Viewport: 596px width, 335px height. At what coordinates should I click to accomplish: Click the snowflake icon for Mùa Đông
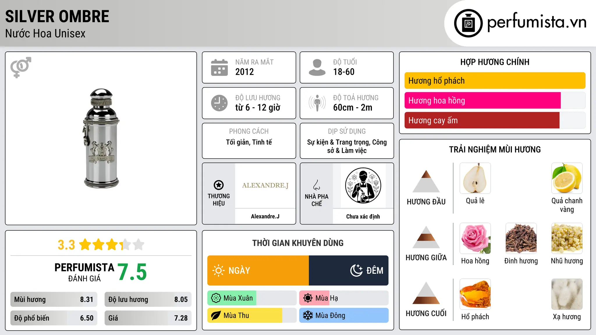pyautogui.click(x=308, y=316)
